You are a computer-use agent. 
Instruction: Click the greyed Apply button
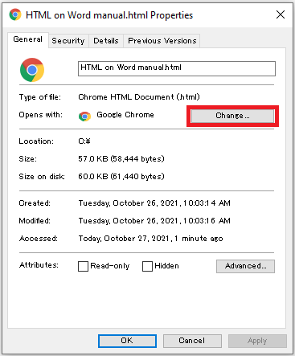click(x=257, y=341)
